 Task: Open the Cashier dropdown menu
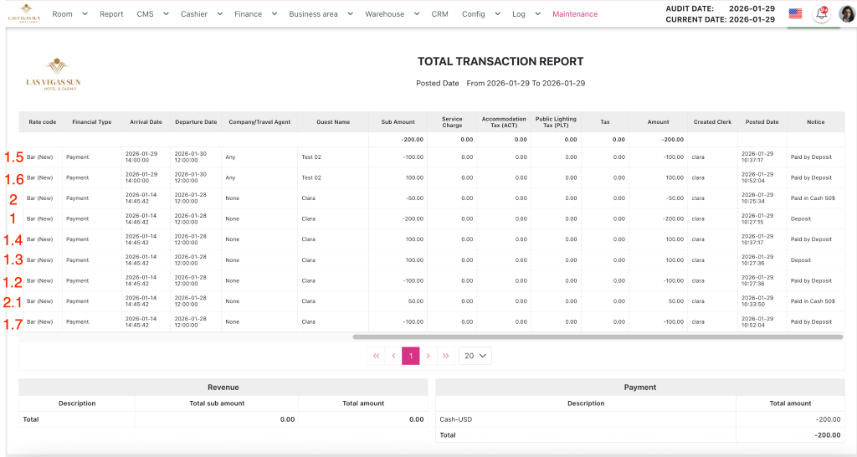pos(202,14)
